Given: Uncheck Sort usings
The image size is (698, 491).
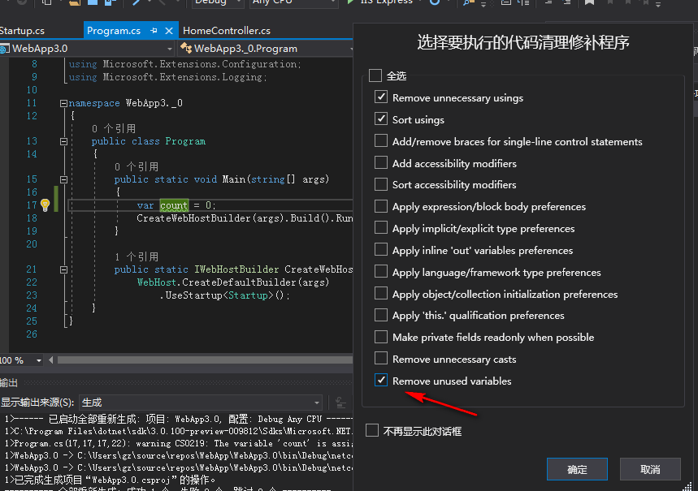Looking at the screenshot, I should coord(381,118).
